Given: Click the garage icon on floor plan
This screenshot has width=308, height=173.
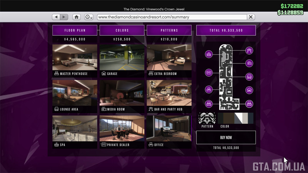Looking at the screenshot, I should pyautogui.click(x=249, y=90).
